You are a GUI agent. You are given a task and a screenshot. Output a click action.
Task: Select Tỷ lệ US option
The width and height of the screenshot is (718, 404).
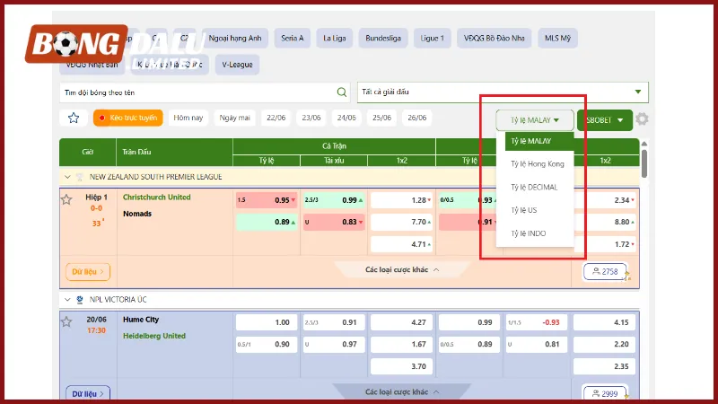524,210
